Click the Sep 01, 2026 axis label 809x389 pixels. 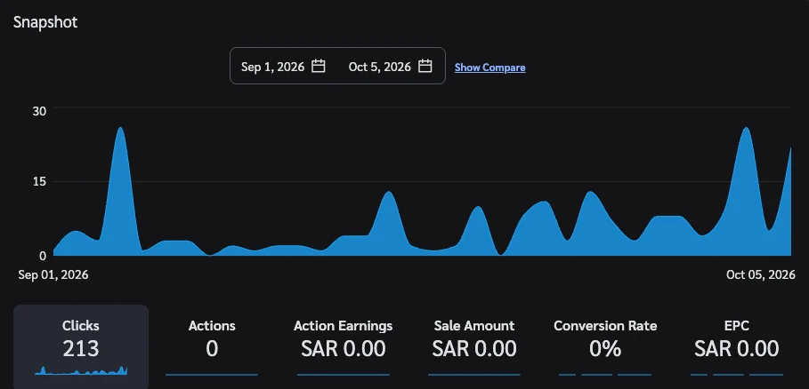tap(53, 274)
